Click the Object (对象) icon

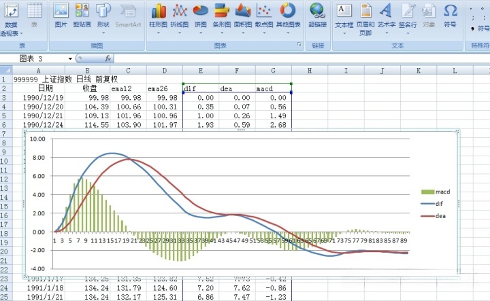pos(429,15)
